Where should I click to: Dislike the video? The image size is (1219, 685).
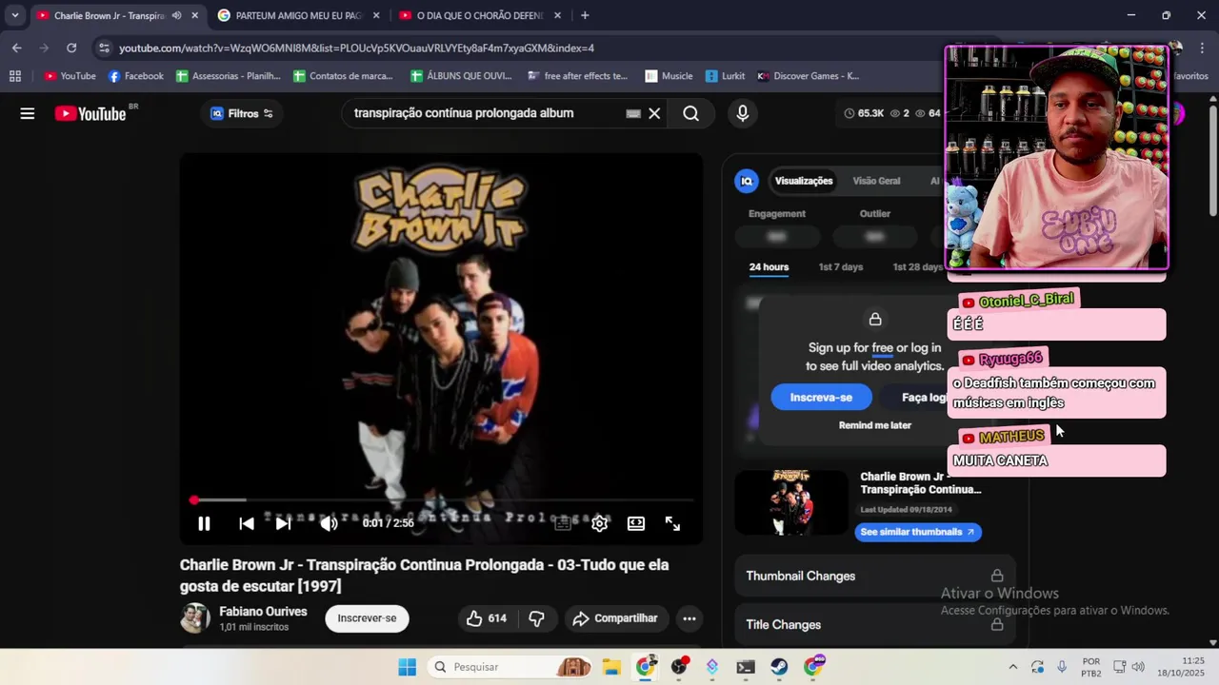coord(536,618)
